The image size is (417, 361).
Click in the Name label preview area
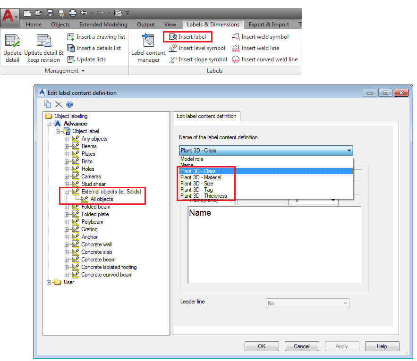point(274,245)
